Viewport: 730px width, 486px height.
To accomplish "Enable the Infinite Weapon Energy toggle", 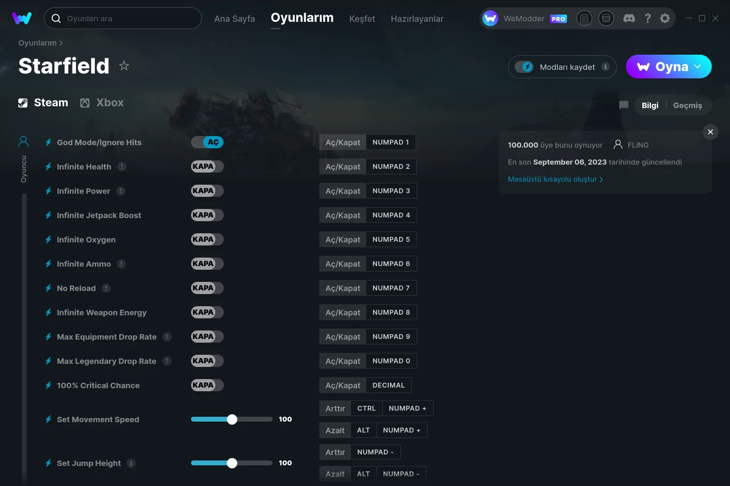I will click(207, 312).
